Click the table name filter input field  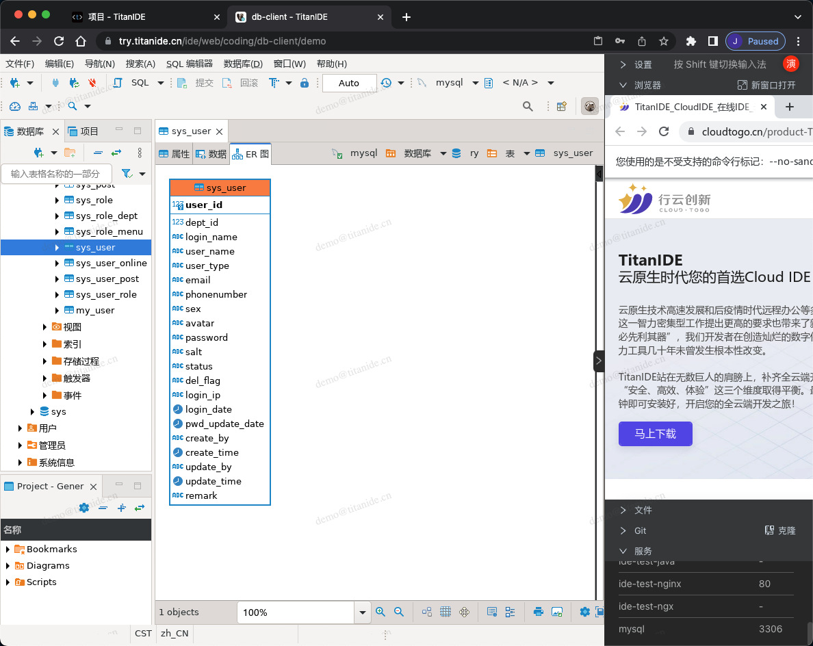click(x=55, y=174)
